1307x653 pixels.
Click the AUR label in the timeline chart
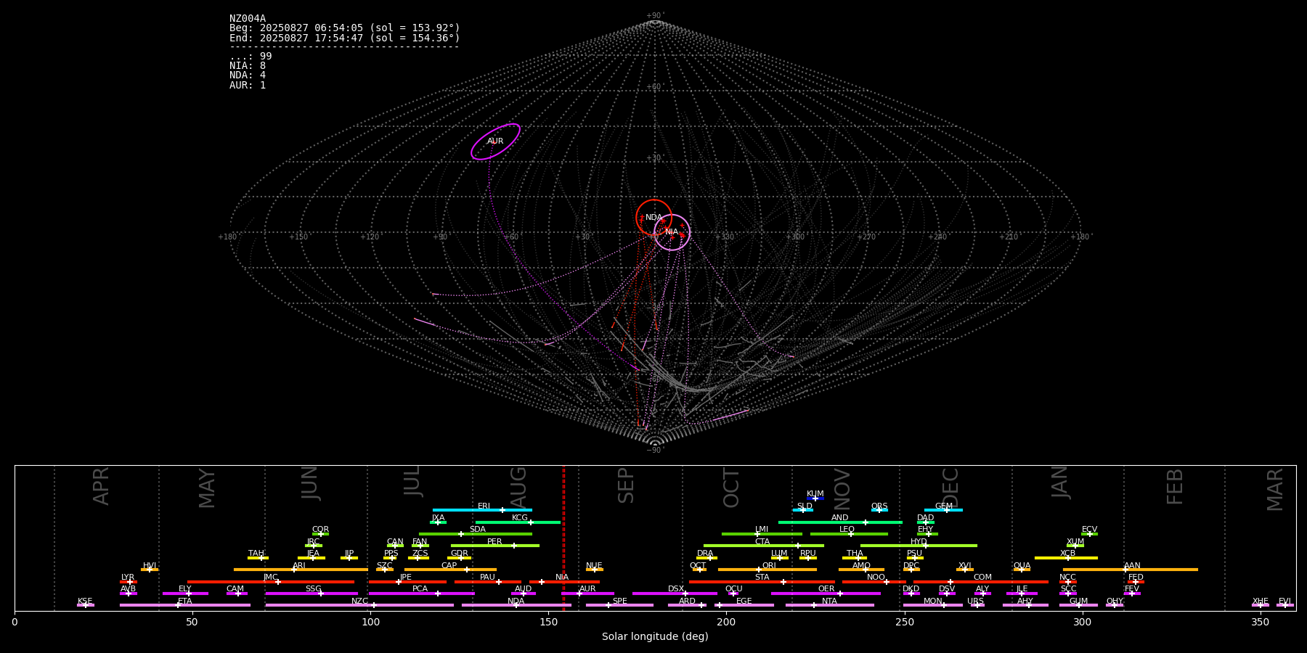(x=587, y=589)
